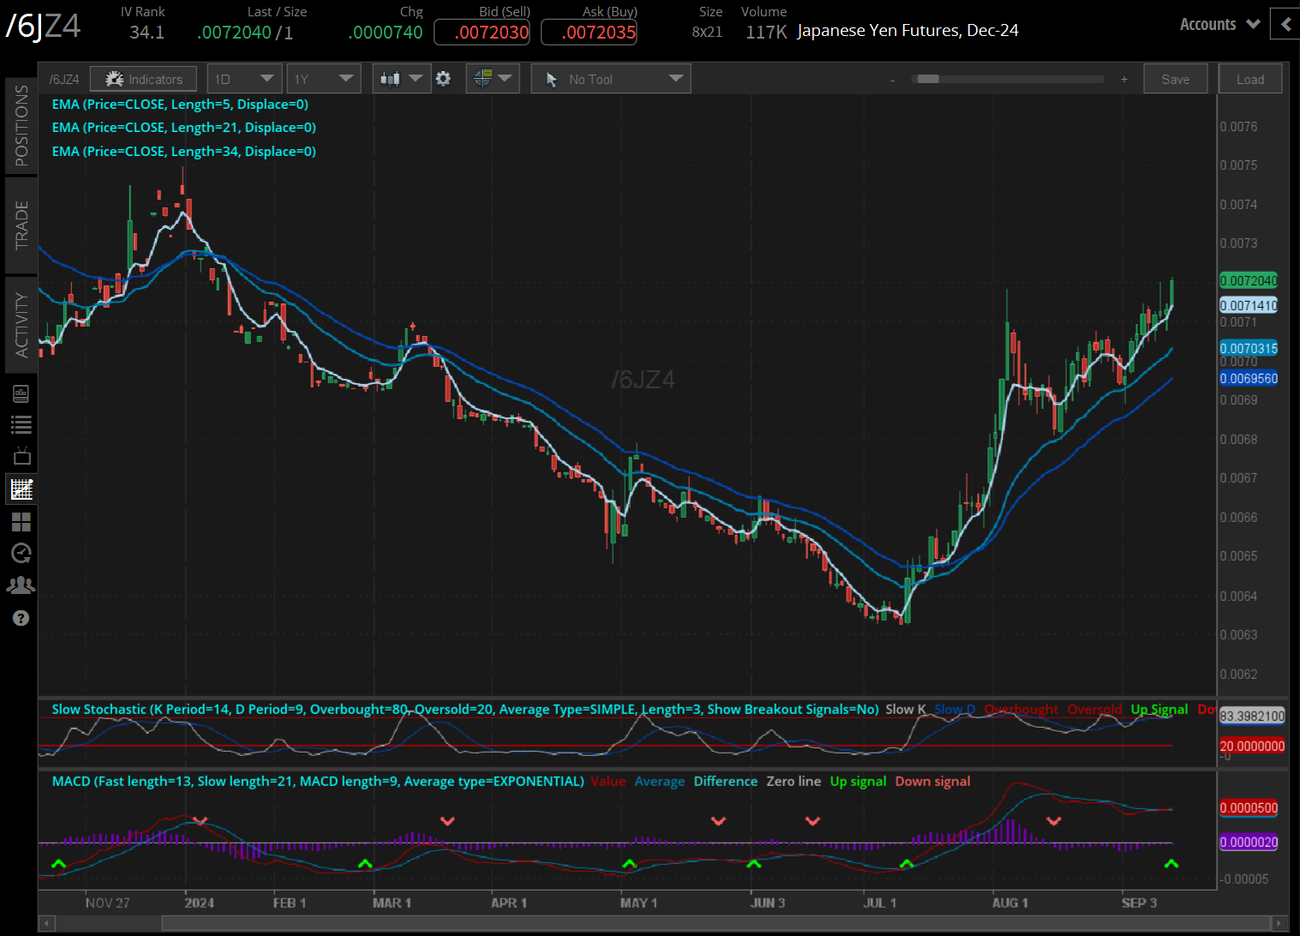This screenshot has width=1300, height=936.
Task: Open the TV media icon in sidebar
Action: click(21, 457)
